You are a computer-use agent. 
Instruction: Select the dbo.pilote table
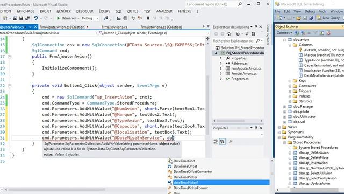click(301, 112)
